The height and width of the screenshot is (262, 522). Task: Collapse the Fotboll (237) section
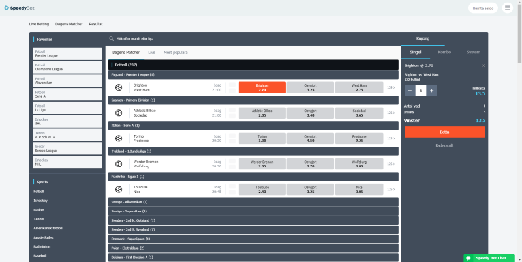click(253, 65)
